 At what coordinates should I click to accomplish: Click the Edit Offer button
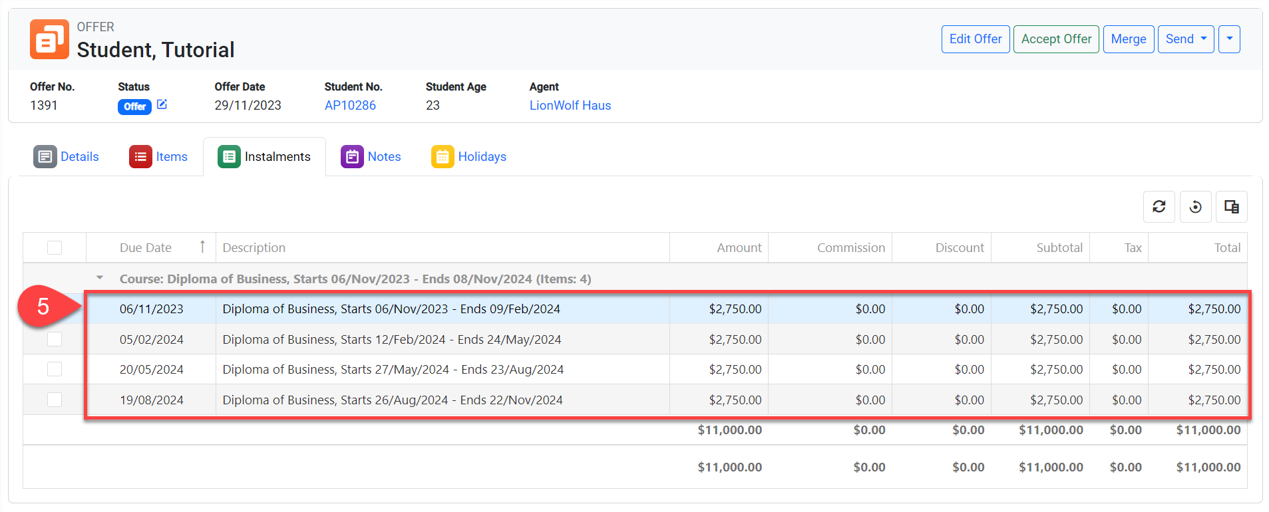point(975,39)
